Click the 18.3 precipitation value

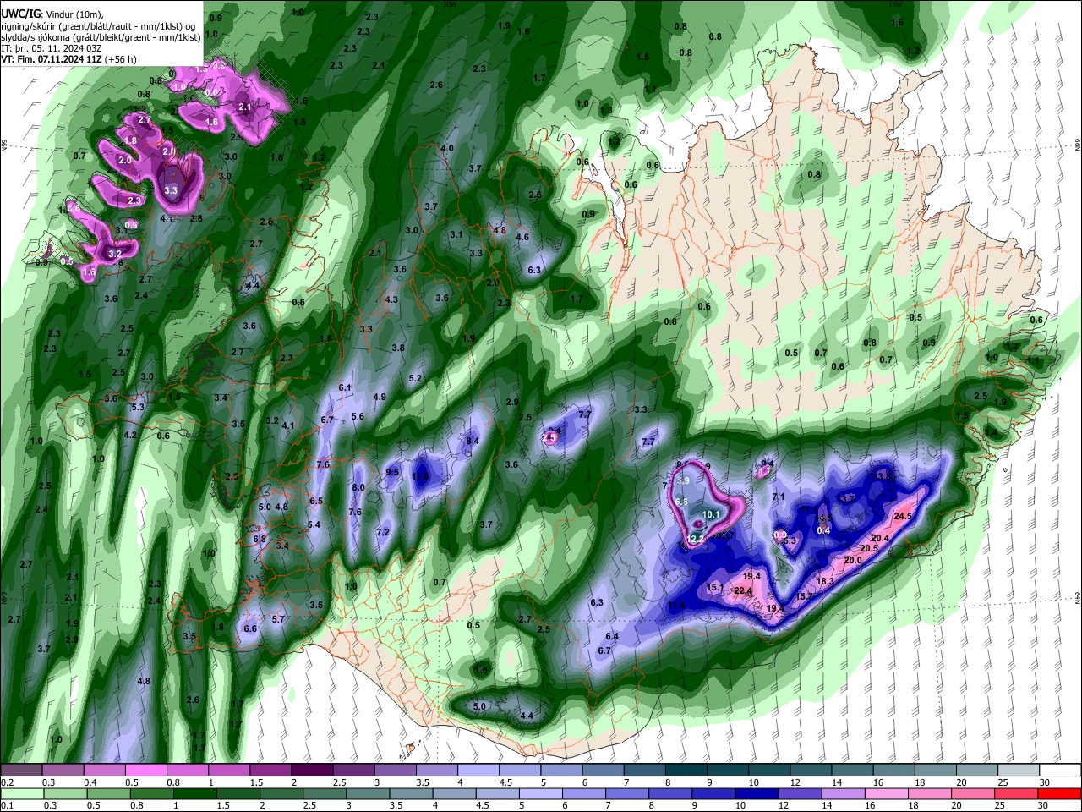(x=825, y=581)
